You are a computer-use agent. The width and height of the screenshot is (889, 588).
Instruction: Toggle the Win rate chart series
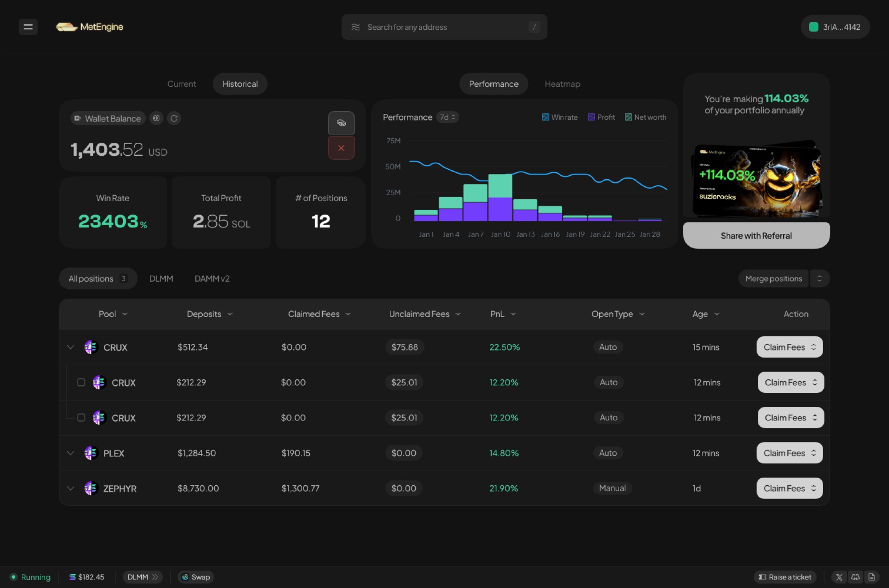click(x=560, y=117)
